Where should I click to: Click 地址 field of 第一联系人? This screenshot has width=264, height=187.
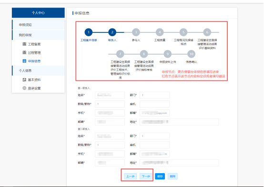point(179,122)
